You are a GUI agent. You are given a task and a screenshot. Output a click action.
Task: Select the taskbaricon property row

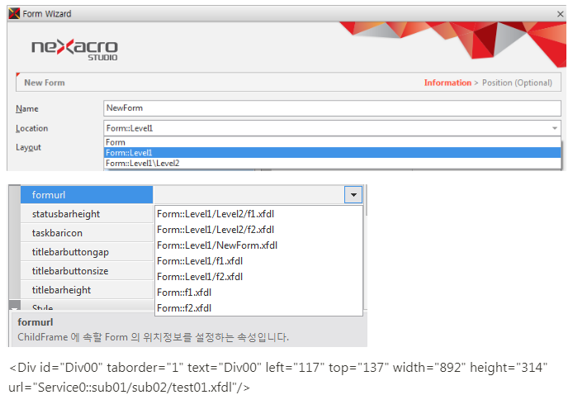pyautogui.click(x=86, y=233)
